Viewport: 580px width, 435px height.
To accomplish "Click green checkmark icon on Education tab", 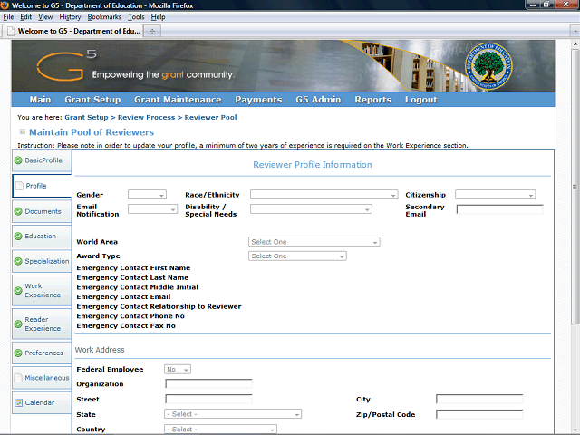I will pyautogui.click(x=18, y=237).
